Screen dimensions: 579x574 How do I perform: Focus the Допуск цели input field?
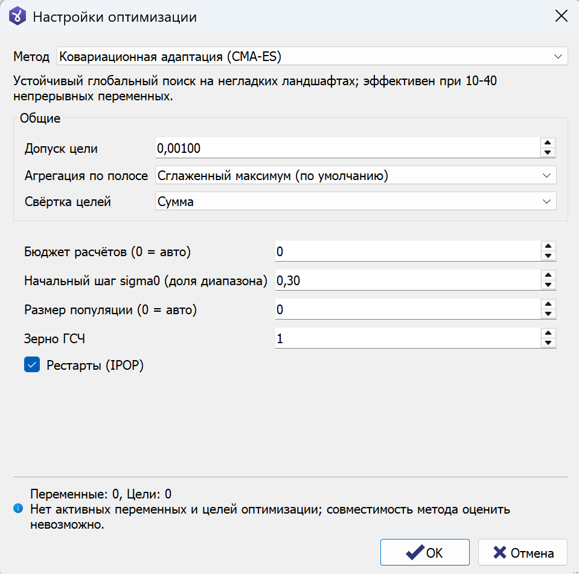tap(348, 148)
